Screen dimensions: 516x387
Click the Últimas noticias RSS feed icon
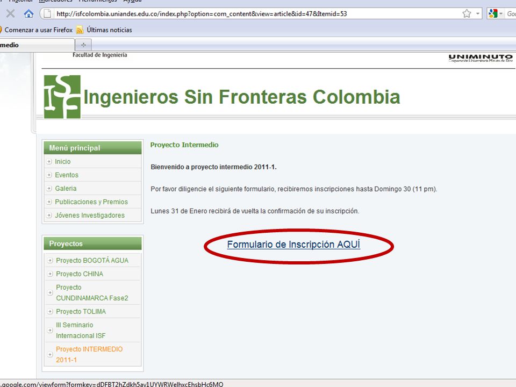point(80,30)
